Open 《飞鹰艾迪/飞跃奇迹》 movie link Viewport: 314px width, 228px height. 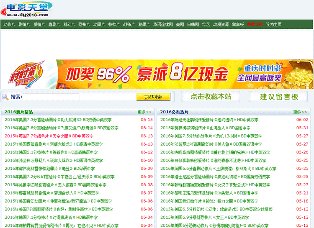[62, 128]
